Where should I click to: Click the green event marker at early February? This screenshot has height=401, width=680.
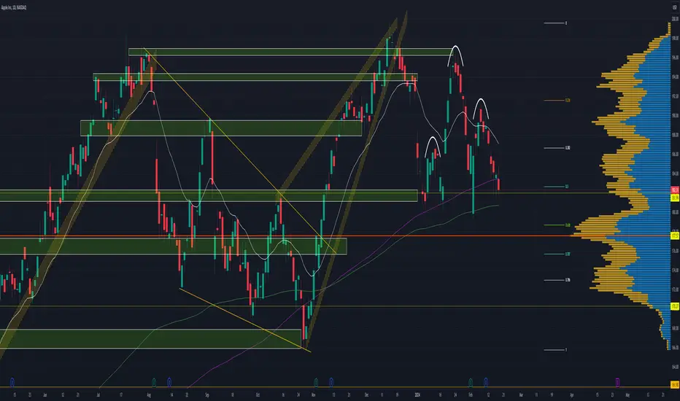(471, 382)
